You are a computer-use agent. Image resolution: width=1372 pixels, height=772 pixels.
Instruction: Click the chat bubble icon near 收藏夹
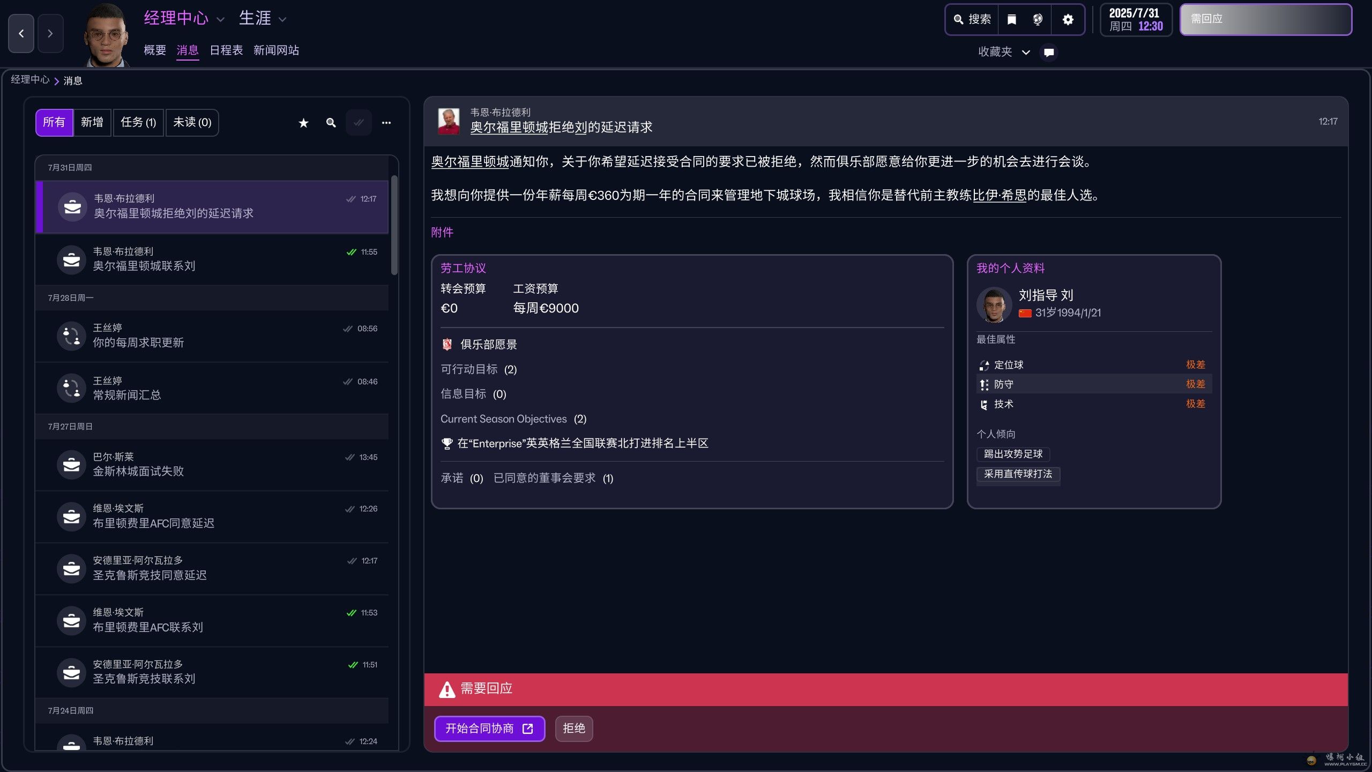point(1049,53)
